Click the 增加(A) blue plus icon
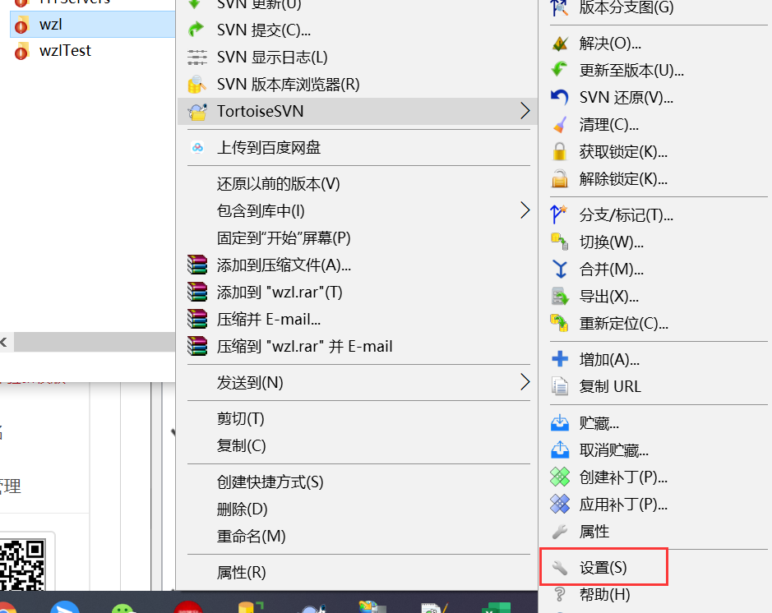 (560, 359)
